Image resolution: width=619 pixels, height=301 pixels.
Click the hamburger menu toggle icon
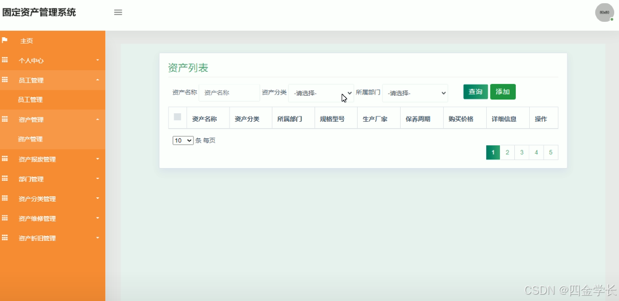(118, 12)
